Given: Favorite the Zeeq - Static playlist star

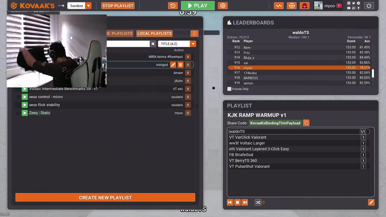Looking at the screenshot, I should [18, 113].
